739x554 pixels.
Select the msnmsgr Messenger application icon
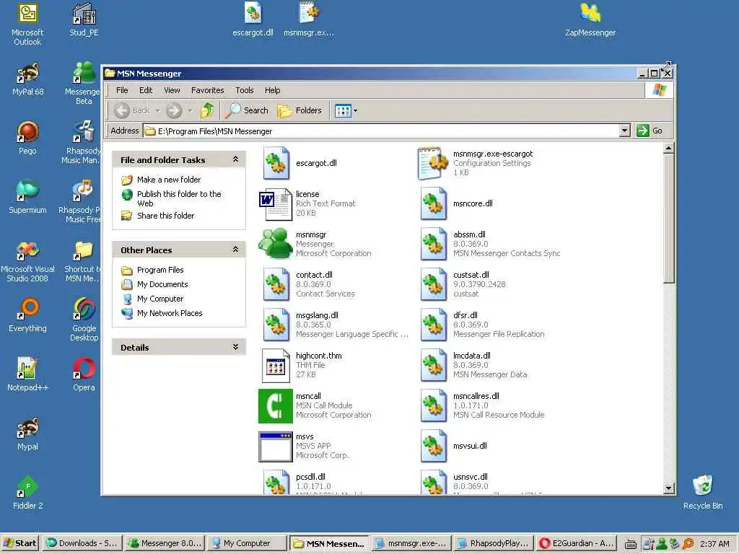point(276,244)
